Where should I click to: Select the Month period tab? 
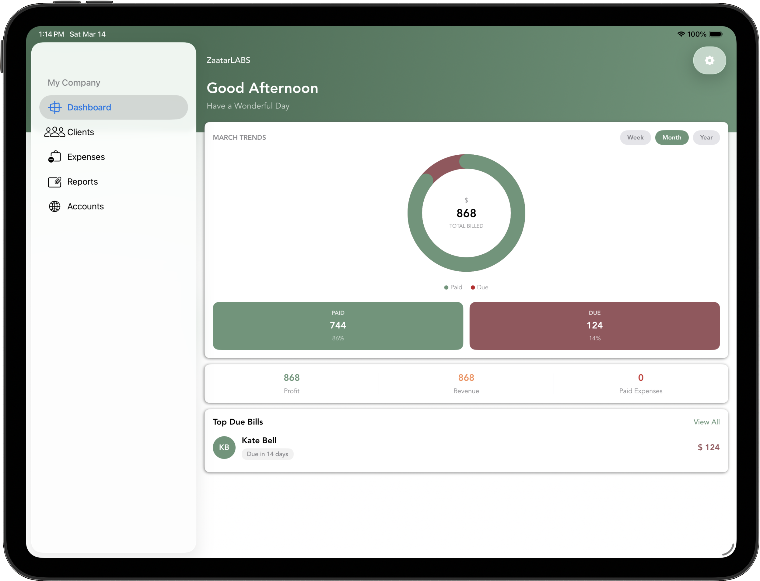(x=672, y=137)
